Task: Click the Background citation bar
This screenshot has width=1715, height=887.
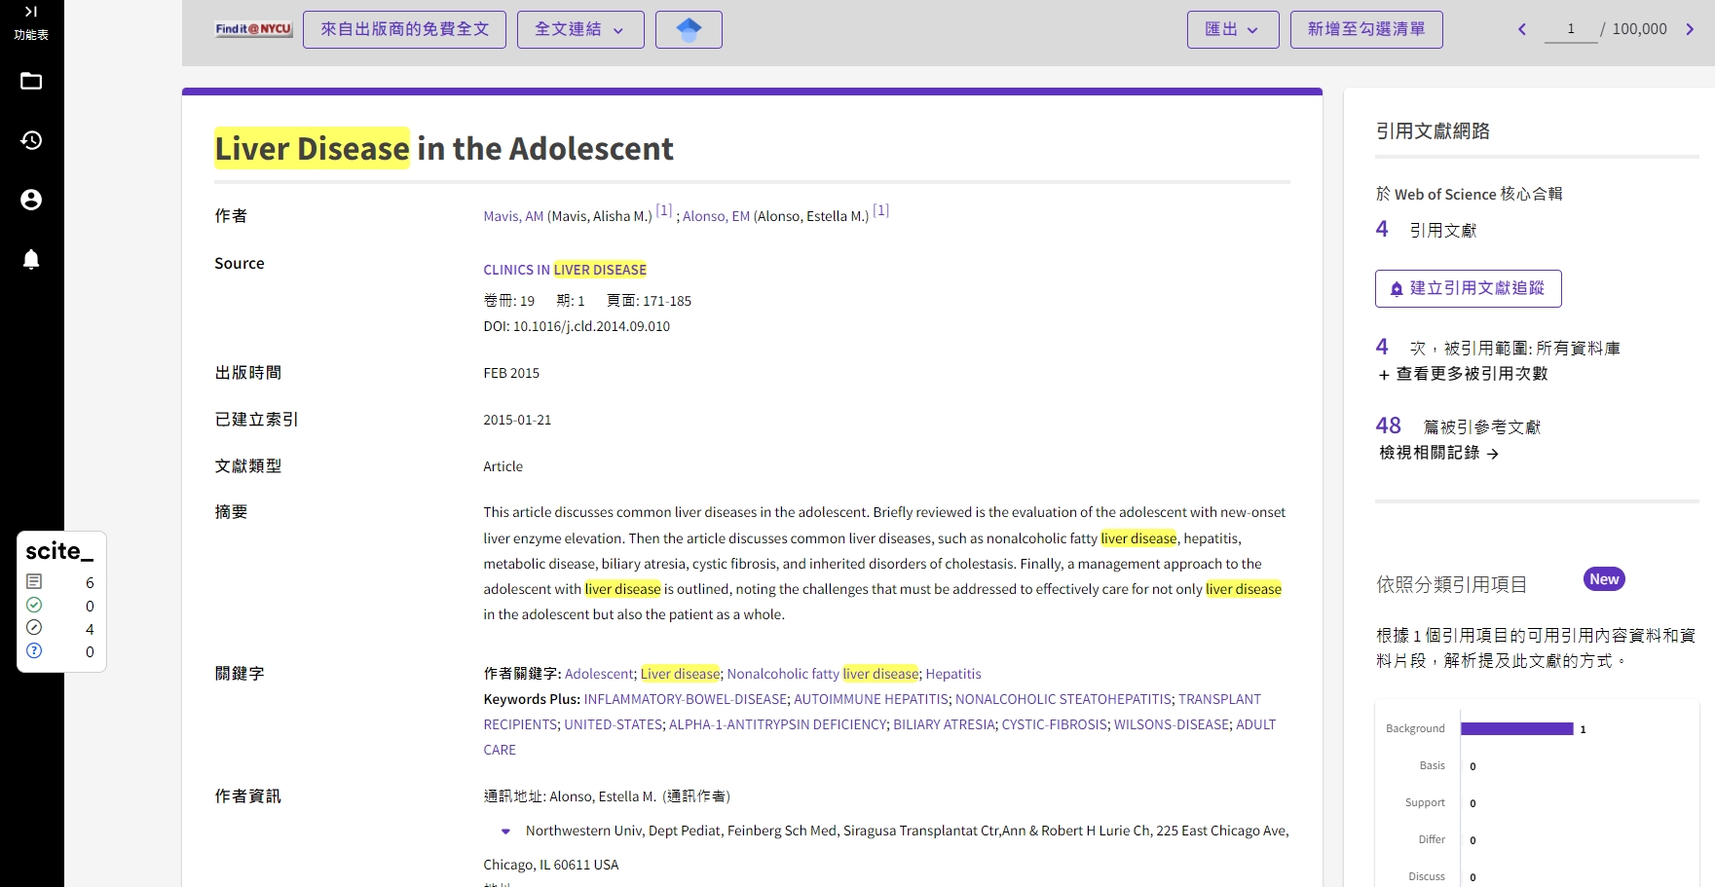Action: (x=1517, y=729)
